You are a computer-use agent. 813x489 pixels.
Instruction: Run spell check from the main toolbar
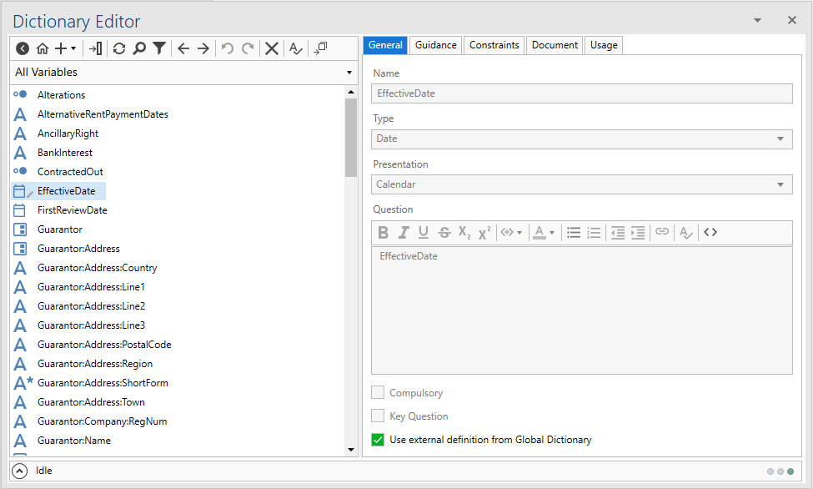tap(295, 48)
